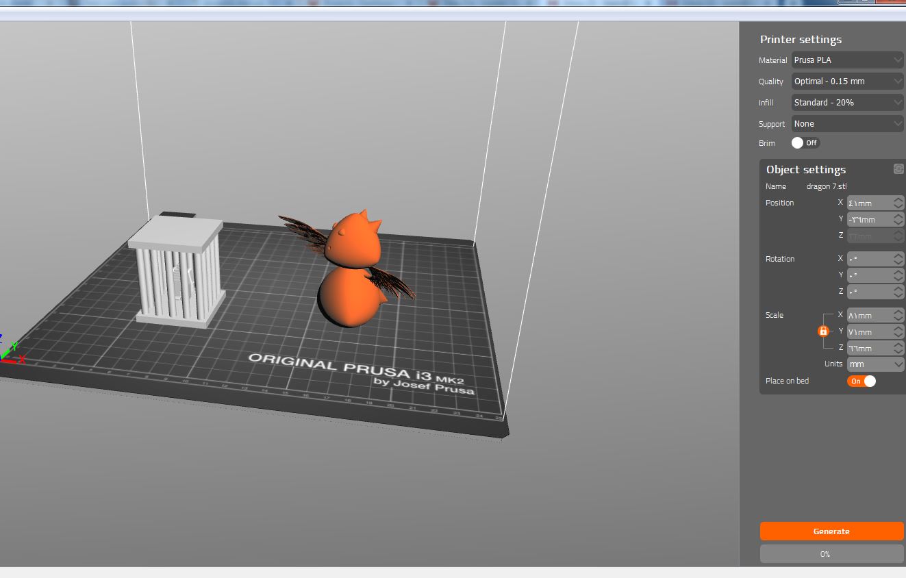This screenshot has height=578, width=906.
Task: Select the white cage model on the bed
Action: click(x=178, y=271)
